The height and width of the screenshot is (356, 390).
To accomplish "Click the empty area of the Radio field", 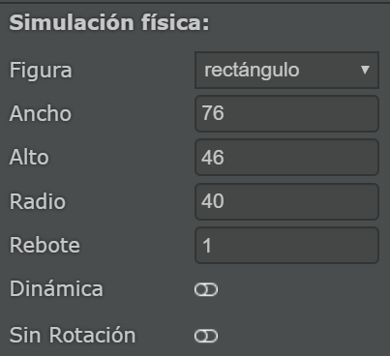I will pyautogui.click(x=300, y=201).
